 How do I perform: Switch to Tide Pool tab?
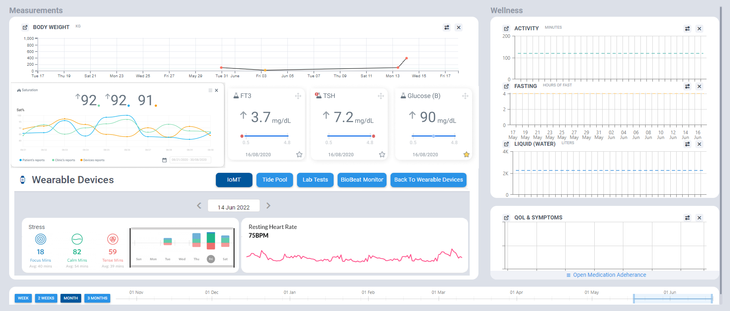tap(275, 180)
